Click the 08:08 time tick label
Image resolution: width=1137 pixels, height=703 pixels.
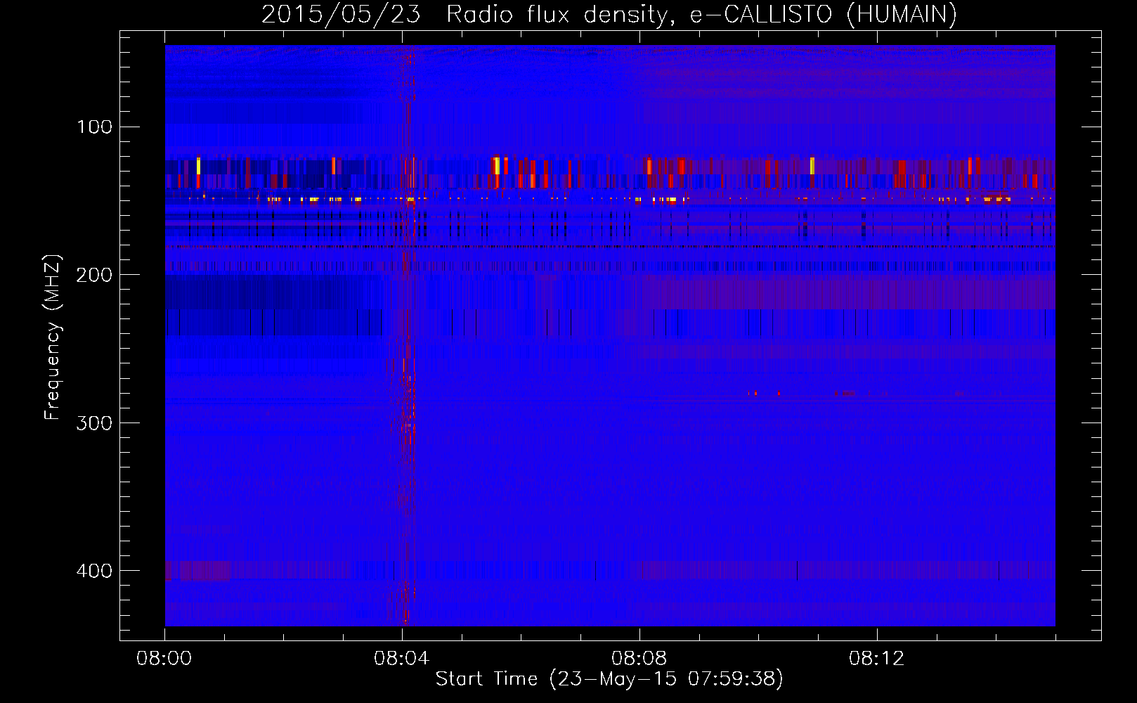tap(639, 659)
